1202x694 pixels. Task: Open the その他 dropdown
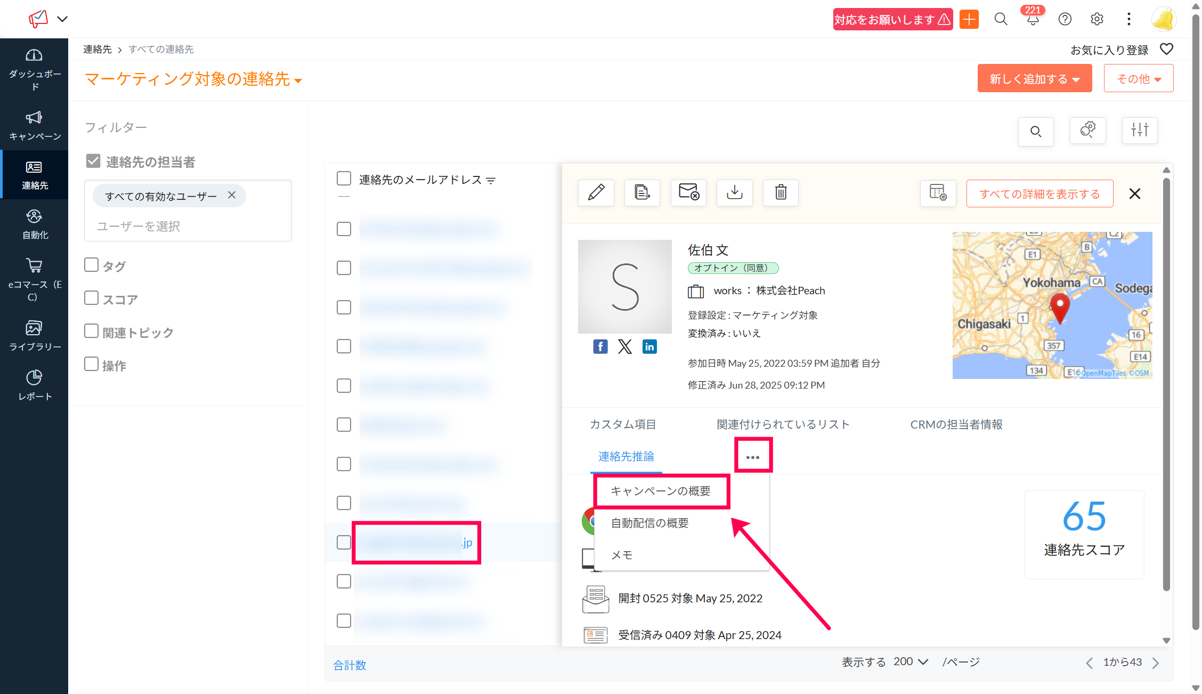(x=1139, y=79)
